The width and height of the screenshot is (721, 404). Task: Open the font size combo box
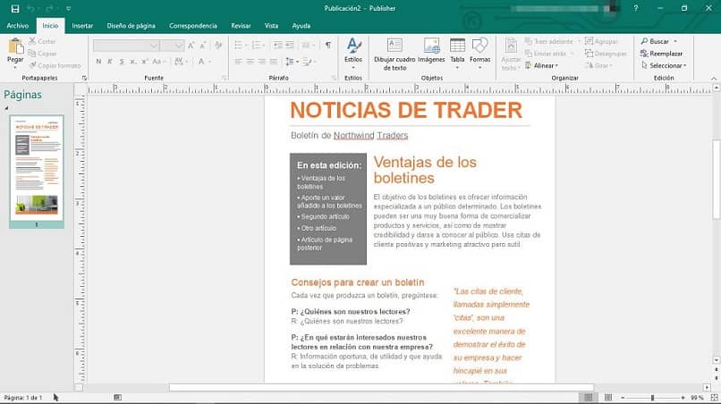[x=173, y=45]
